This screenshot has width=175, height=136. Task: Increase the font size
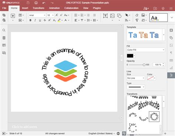pyautogui.click(x=56, y=15)
